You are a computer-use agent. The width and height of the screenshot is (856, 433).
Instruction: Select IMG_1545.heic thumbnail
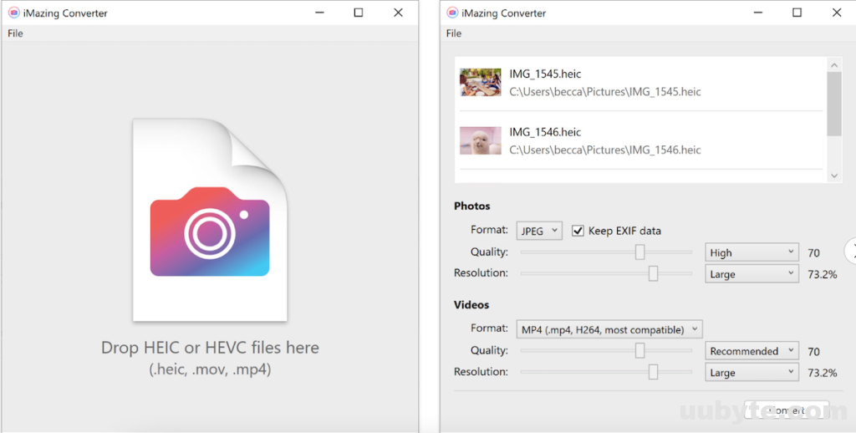click(481, 83)
